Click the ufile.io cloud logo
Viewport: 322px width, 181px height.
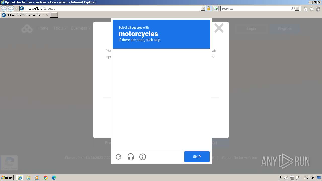tap(27, 29)
